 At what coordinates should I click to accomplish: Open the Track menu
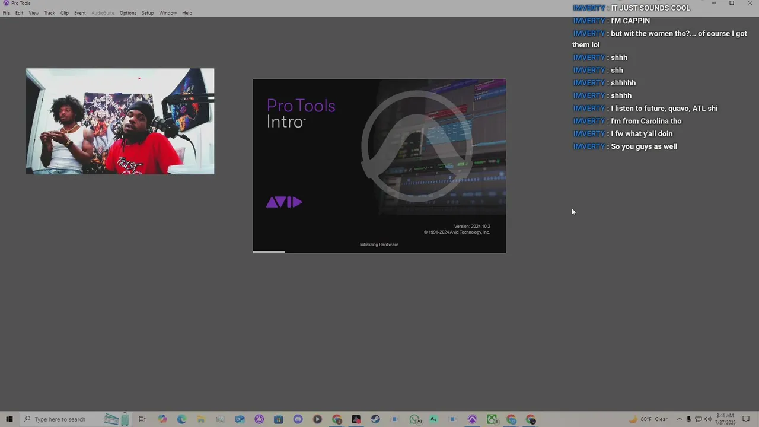point(50,13)
